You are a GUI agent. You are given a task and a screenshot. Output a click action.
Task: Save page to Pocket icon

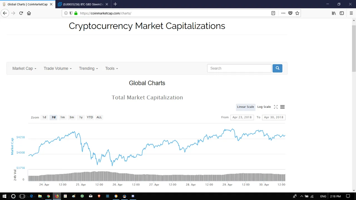(x=290, y=13)
